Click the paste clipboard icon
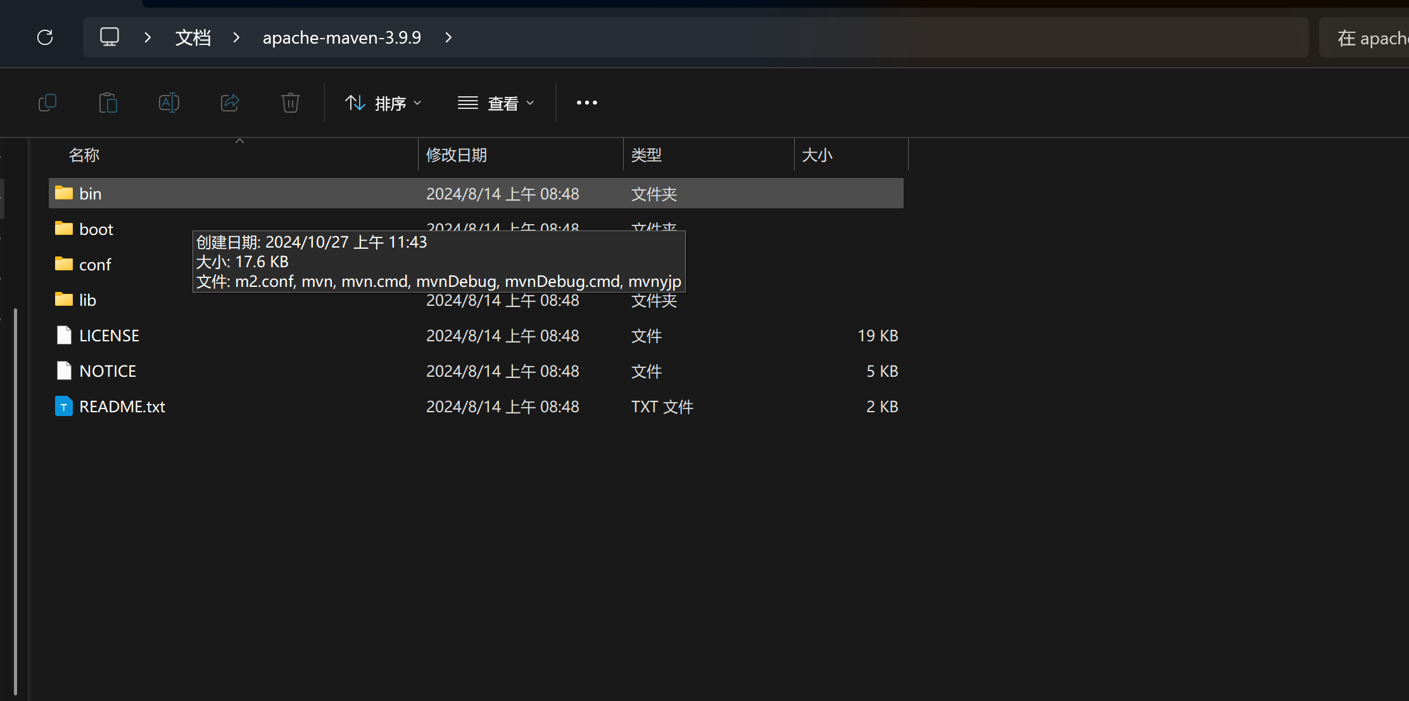Viewport: 1409px width, 701px height. point(108,103)
